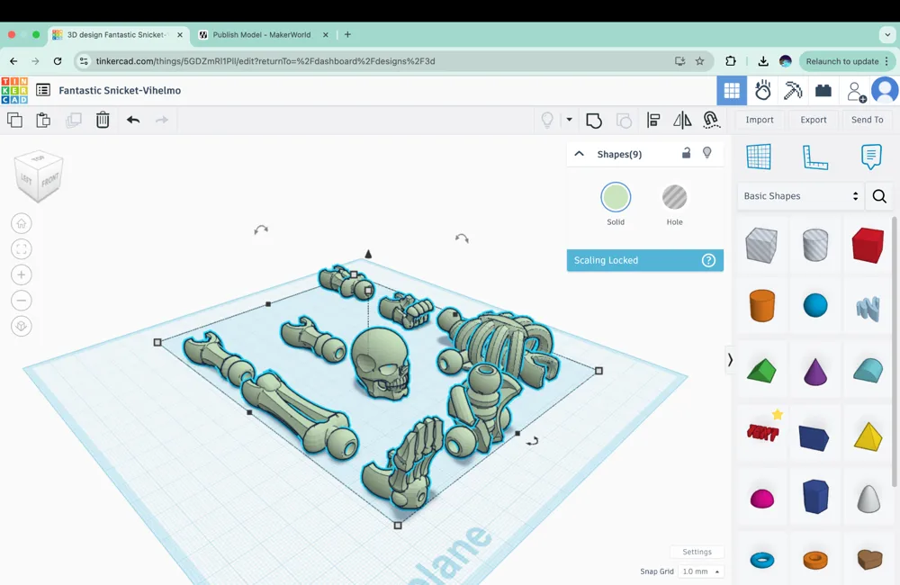
Task: Open the designs list menu icon
Action: coord(43,90)
